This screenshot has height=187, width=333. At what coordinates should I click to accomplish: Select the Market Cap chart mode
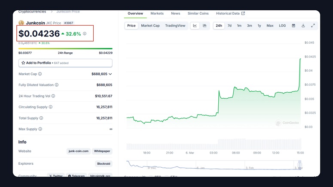(x=150, y=26)
